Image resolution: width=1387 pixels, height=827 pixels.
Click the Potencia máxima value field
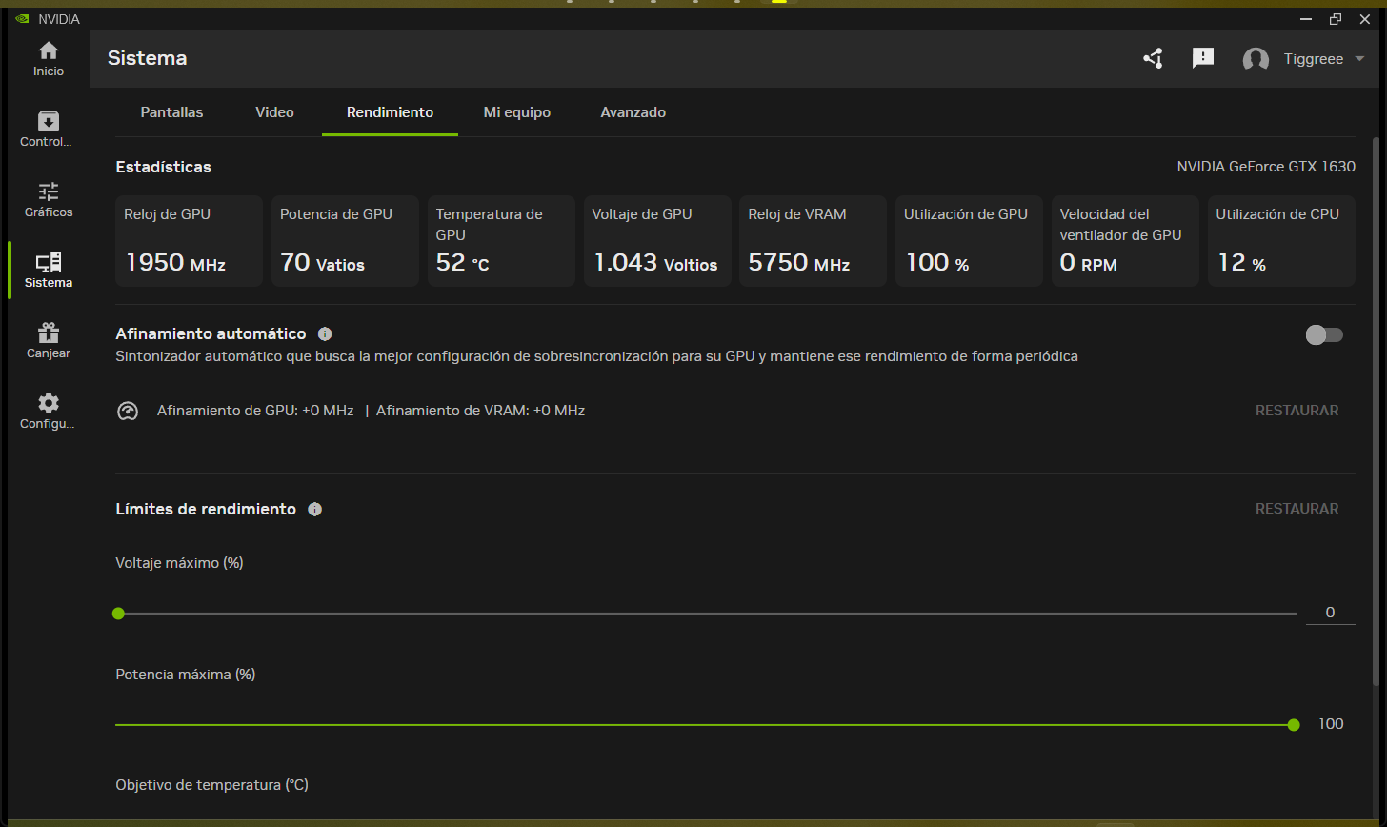point(1330,724)
